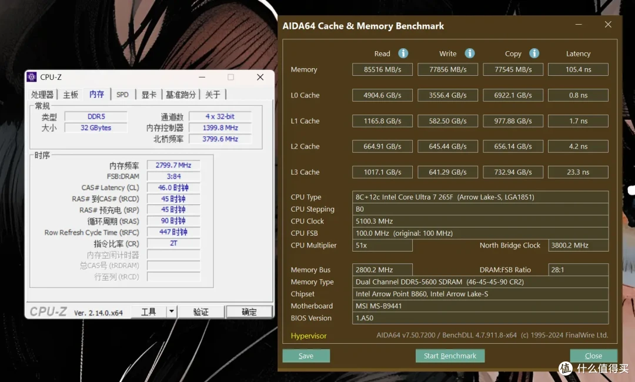Click the CPU Type field Intel Core Ultra 7 265F
Viewport: 635px width, 382px height.
(x=480, y=197)
